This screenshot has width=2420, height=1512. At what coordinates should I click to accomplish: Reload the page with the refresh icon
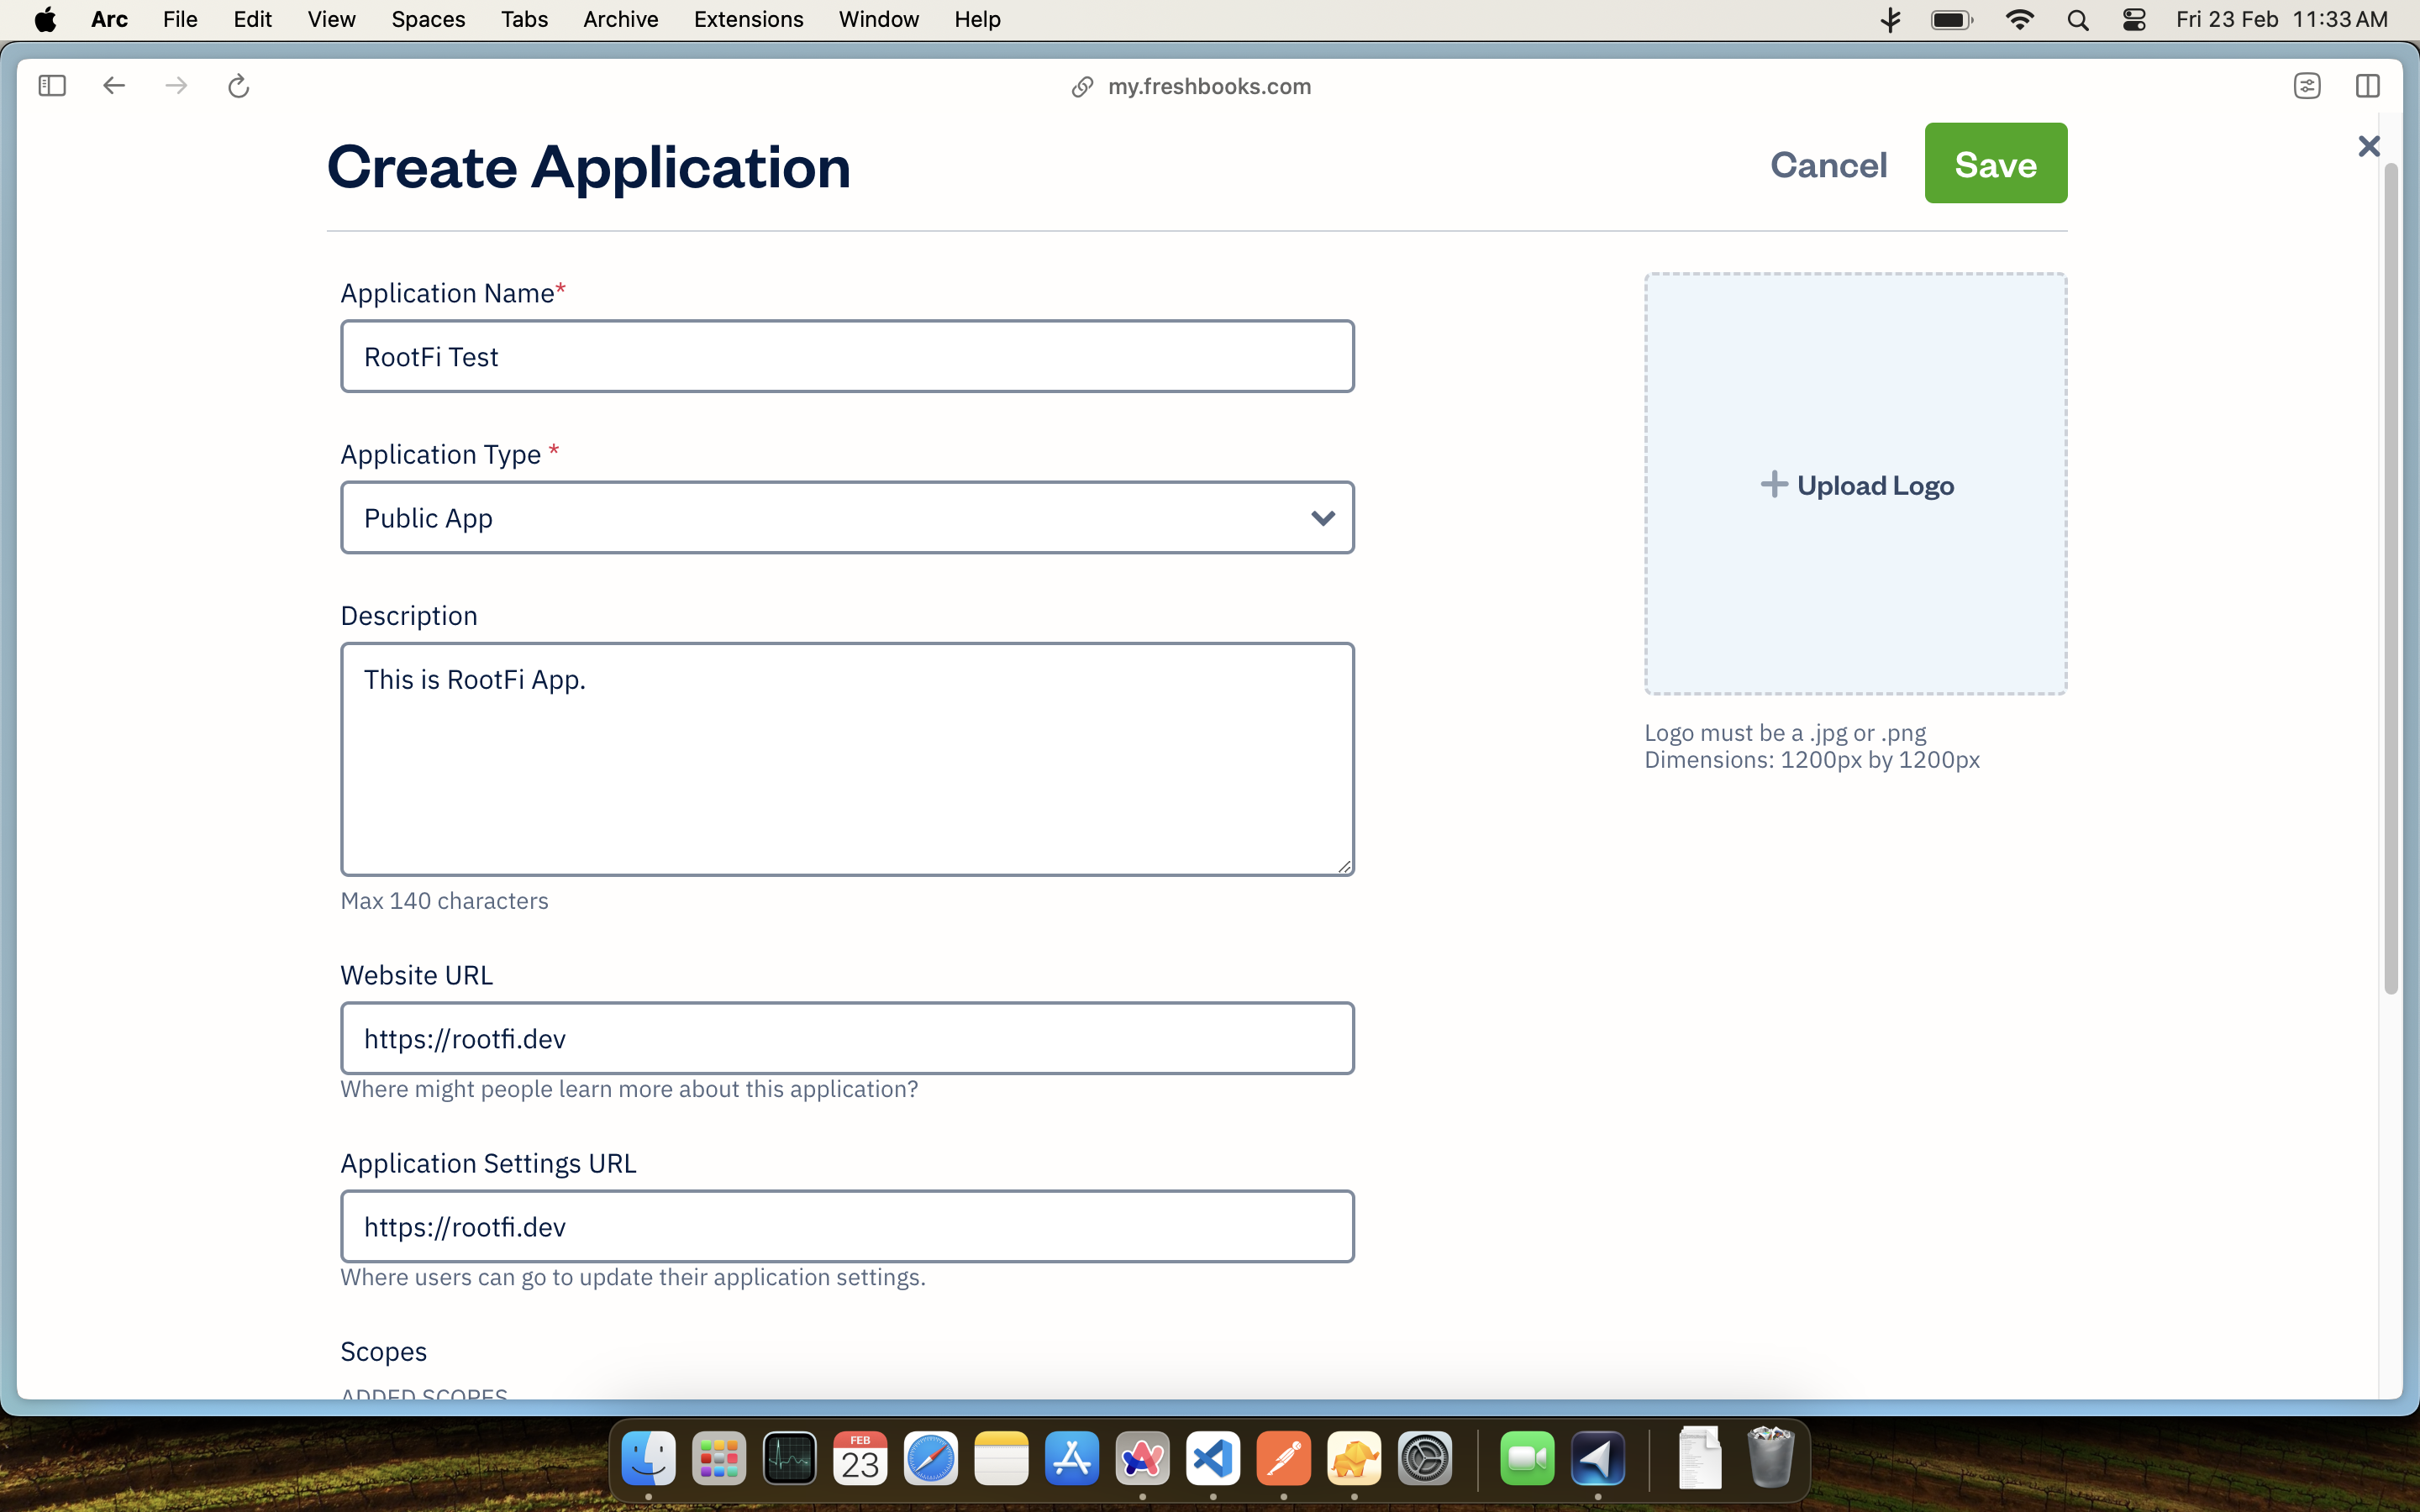point(238,87)
